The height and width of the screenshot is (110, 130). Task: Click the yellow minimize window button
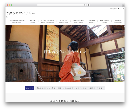point(9,5)
